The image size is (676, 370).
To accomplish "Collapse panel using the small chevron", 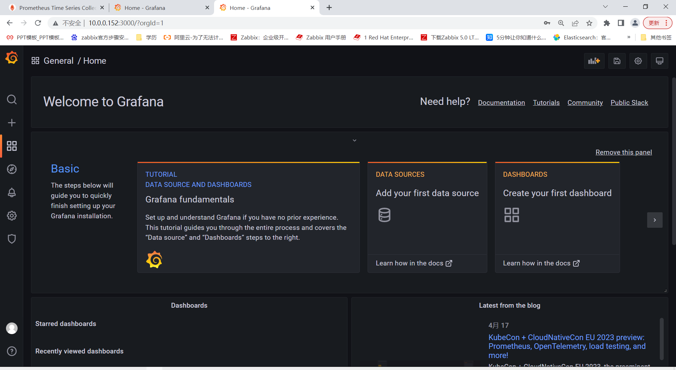I will click(355, 140).
